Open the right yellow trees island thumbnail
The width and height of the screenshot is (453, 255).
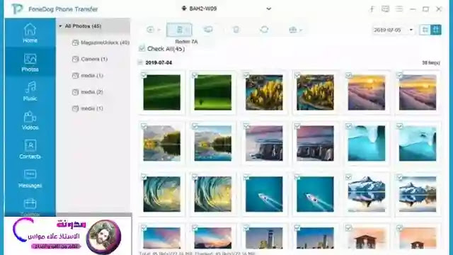tap(315, 92)
